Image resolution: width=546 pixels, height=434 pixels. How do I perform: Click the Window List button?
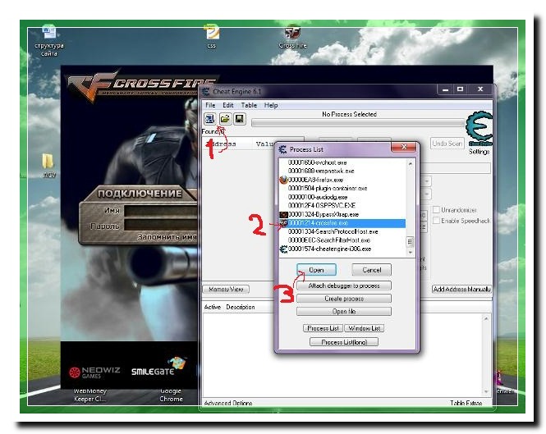click(x=365, y=328)
